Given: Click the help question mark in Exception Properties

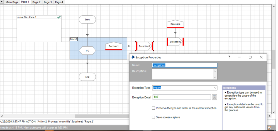Looking at the screenshot, I should tap(229, 57).
